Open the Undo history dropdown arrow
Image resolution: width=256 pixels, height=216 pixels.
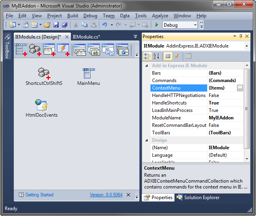tap(112, 25)
